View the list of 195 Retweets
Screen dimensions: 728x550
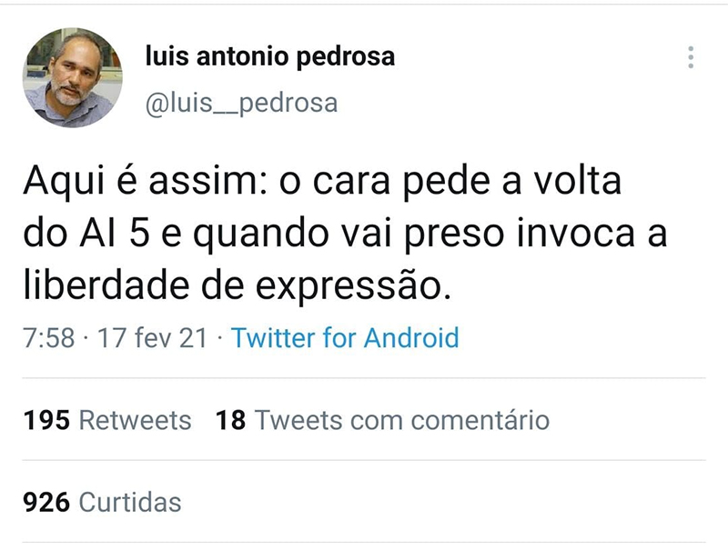tap(106, 421)
